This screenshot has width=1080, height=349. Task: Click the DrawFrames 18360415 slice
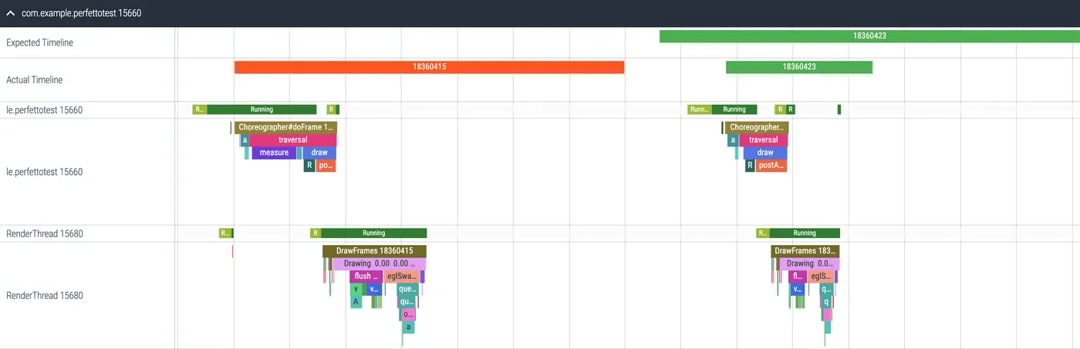coord(374,251)
